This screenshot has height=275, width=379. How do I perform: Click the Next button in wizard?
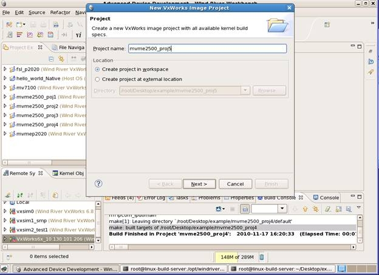pos(199,184)
